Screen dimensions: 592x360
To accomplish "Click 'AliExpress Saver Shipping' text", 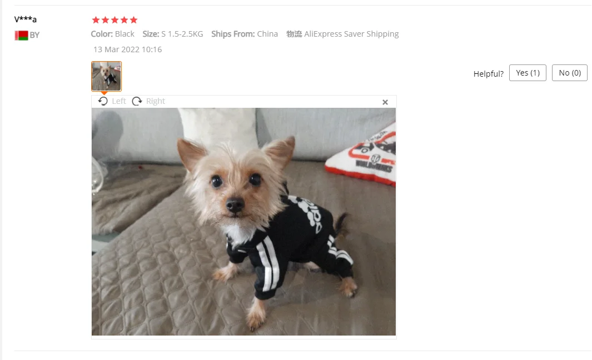I will point(351,34).
